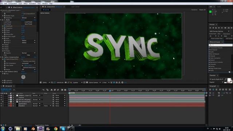Toggle loop option in Preview panel
Screen dimensions: 233x131
pos(229,28)
